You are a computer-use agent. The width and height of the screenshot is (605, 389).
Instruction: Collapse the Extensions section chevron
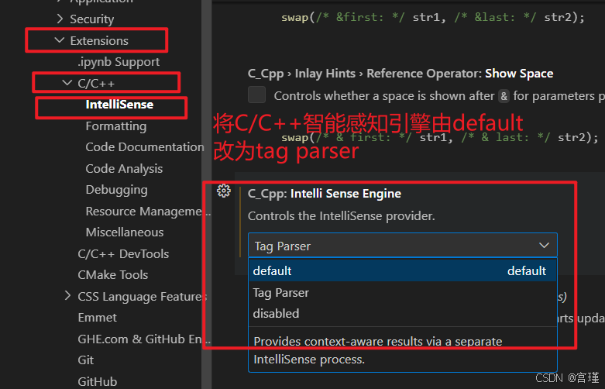tap(59, 40)
